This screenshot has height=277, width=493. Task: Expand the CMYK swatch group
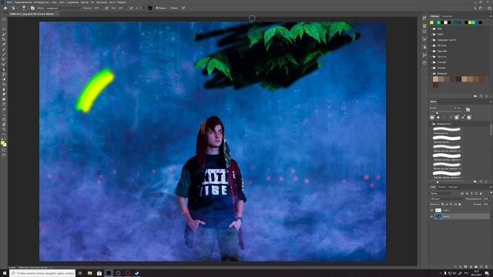click(431, 34)
